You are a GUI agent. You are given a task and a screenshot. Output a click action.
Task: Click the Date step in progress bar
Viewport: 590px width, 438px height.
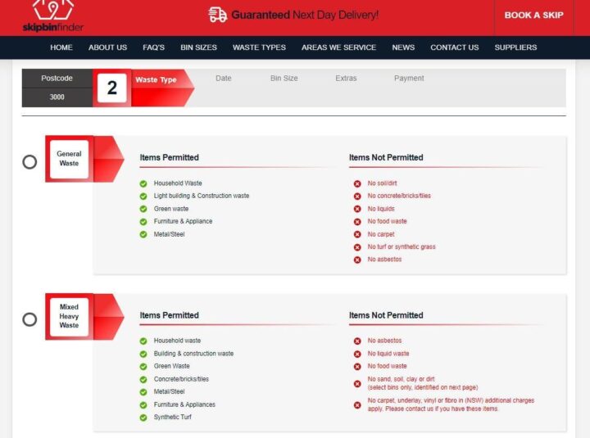coord(223,79)
